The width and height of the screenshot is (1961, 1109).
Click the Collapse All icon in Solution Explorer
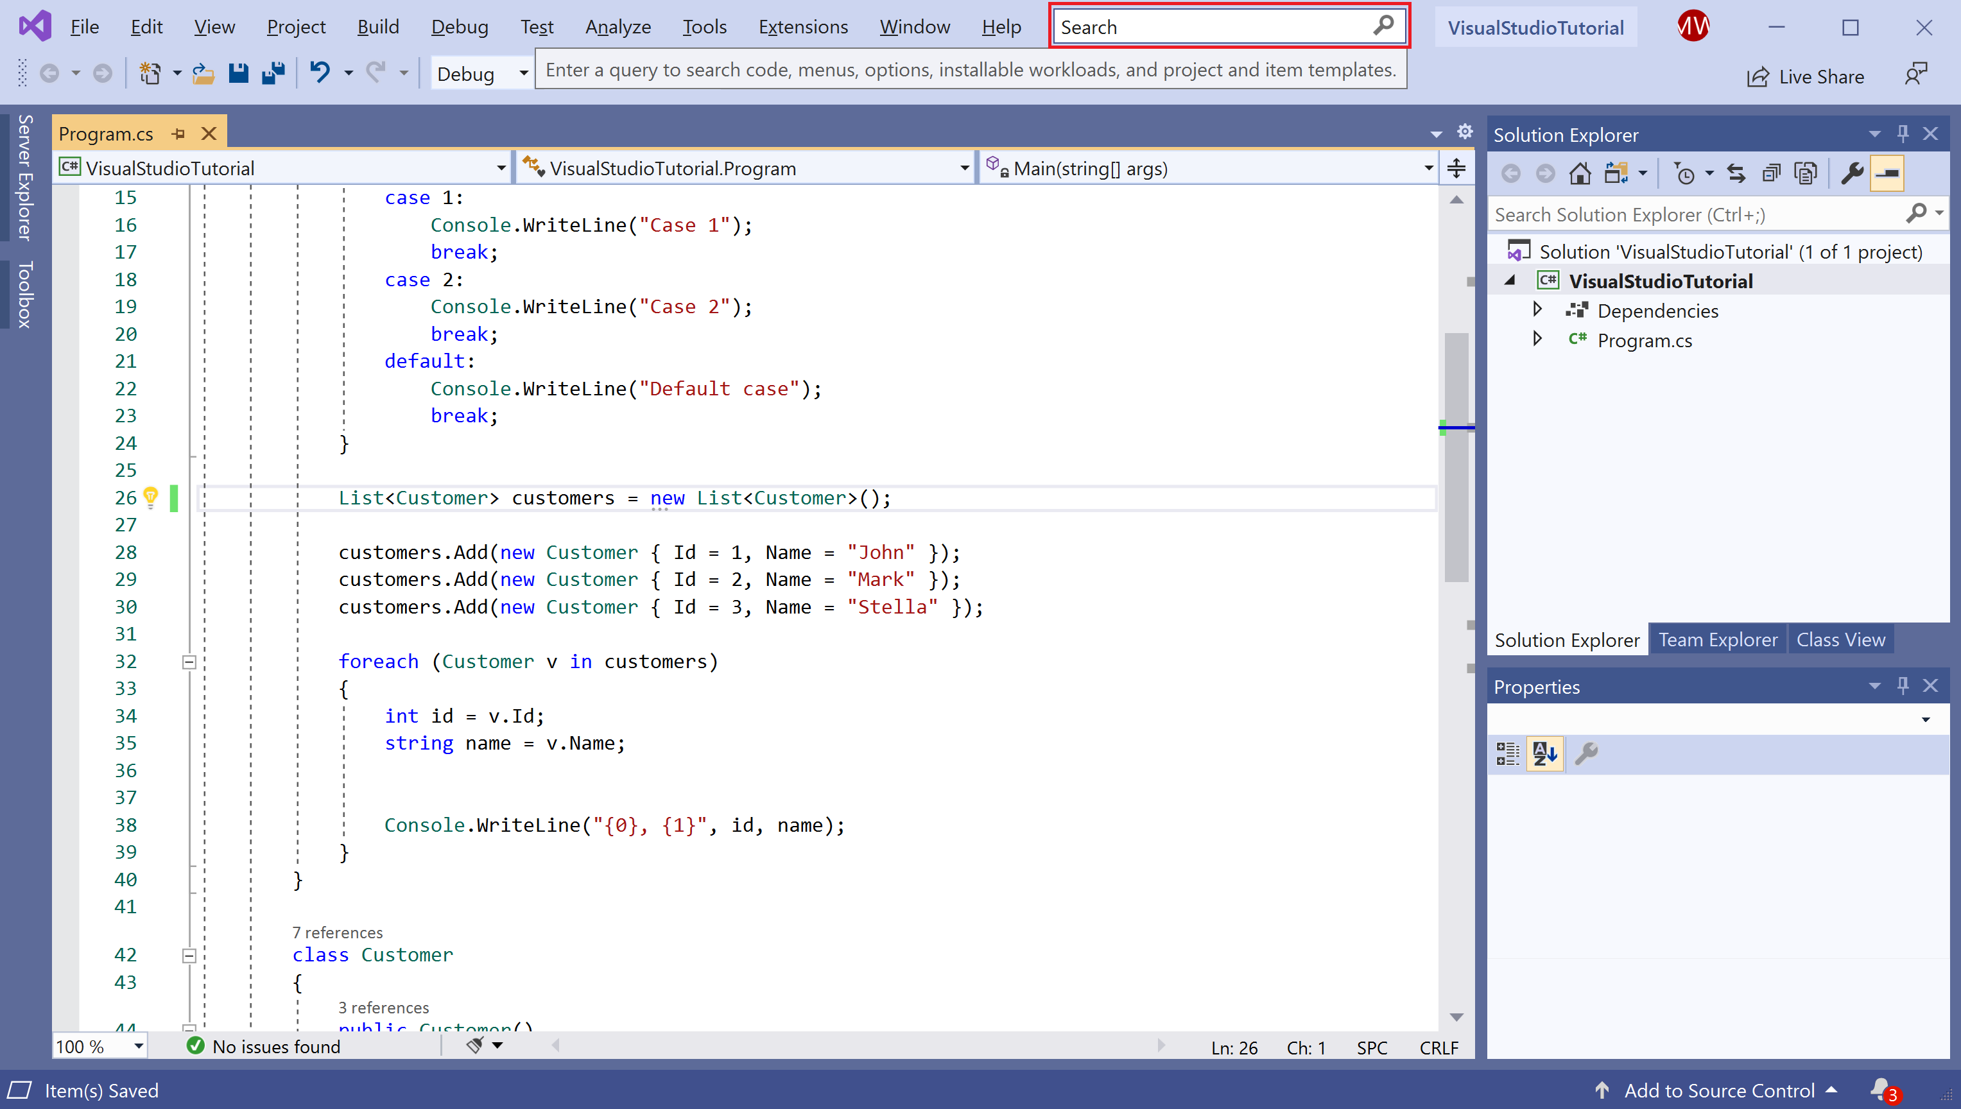click(1772, 174)
